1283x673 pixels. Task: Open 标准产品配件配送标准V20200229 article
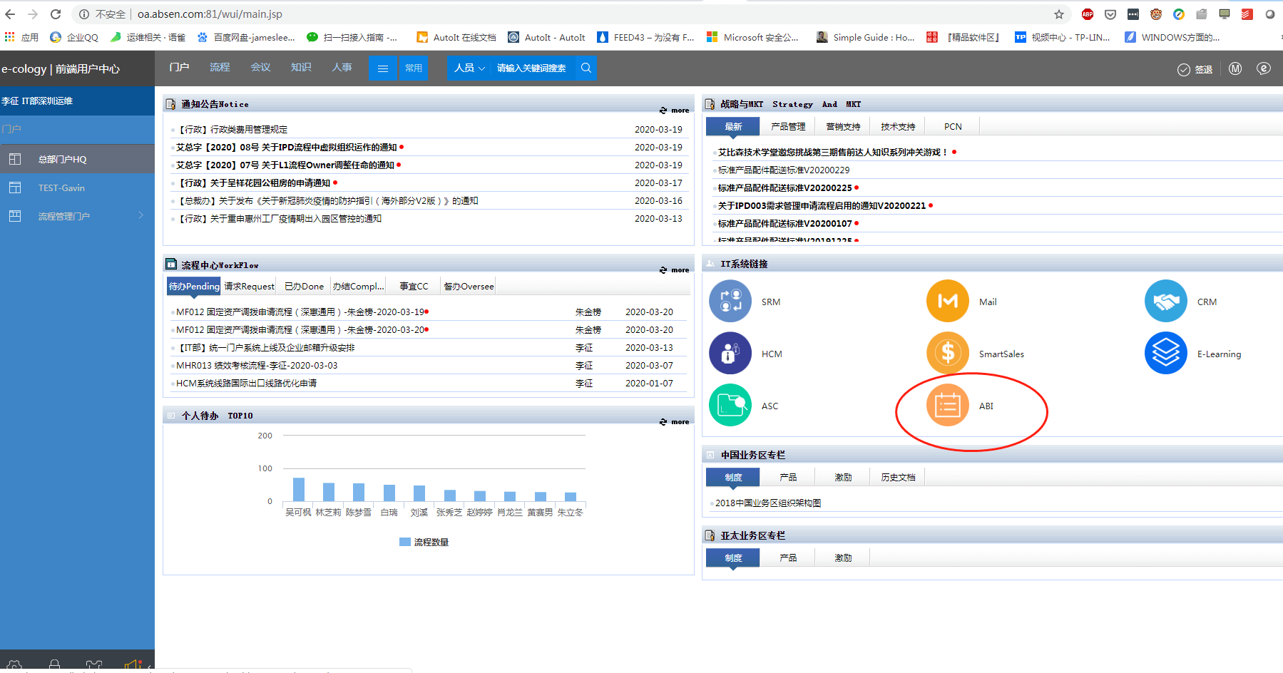(784, 170)
